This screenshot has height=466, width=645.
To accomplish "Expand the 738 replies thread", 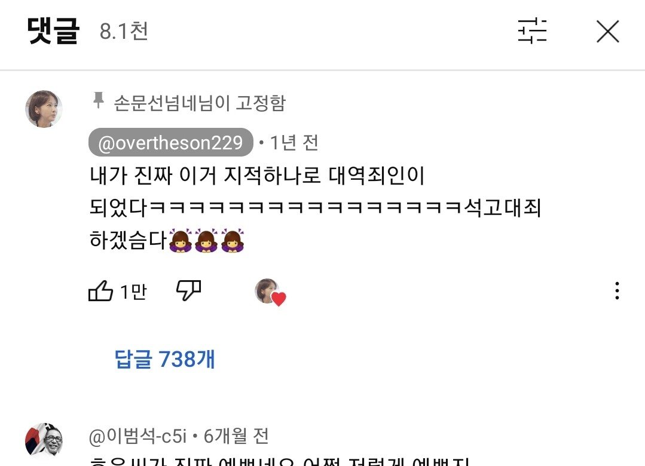I will [x=164, y=359].
